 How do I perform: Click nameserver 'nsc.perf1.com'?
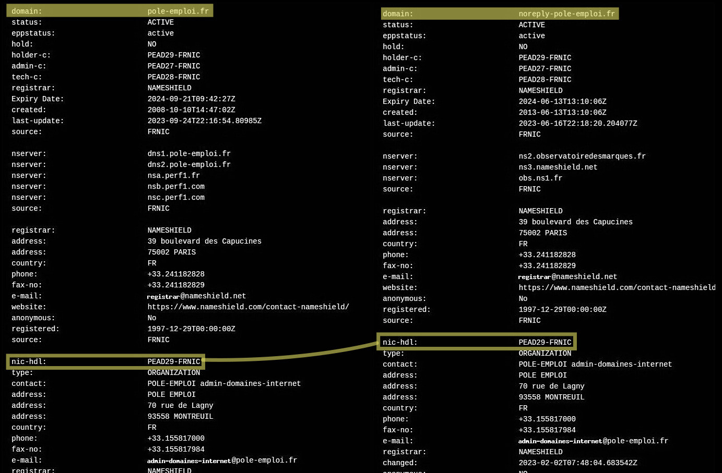point(176,197)
